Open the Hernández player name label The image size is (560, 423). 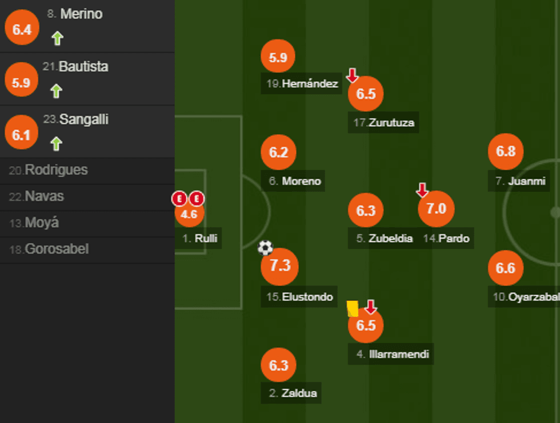pyautogui.click(x=302, y=84)
